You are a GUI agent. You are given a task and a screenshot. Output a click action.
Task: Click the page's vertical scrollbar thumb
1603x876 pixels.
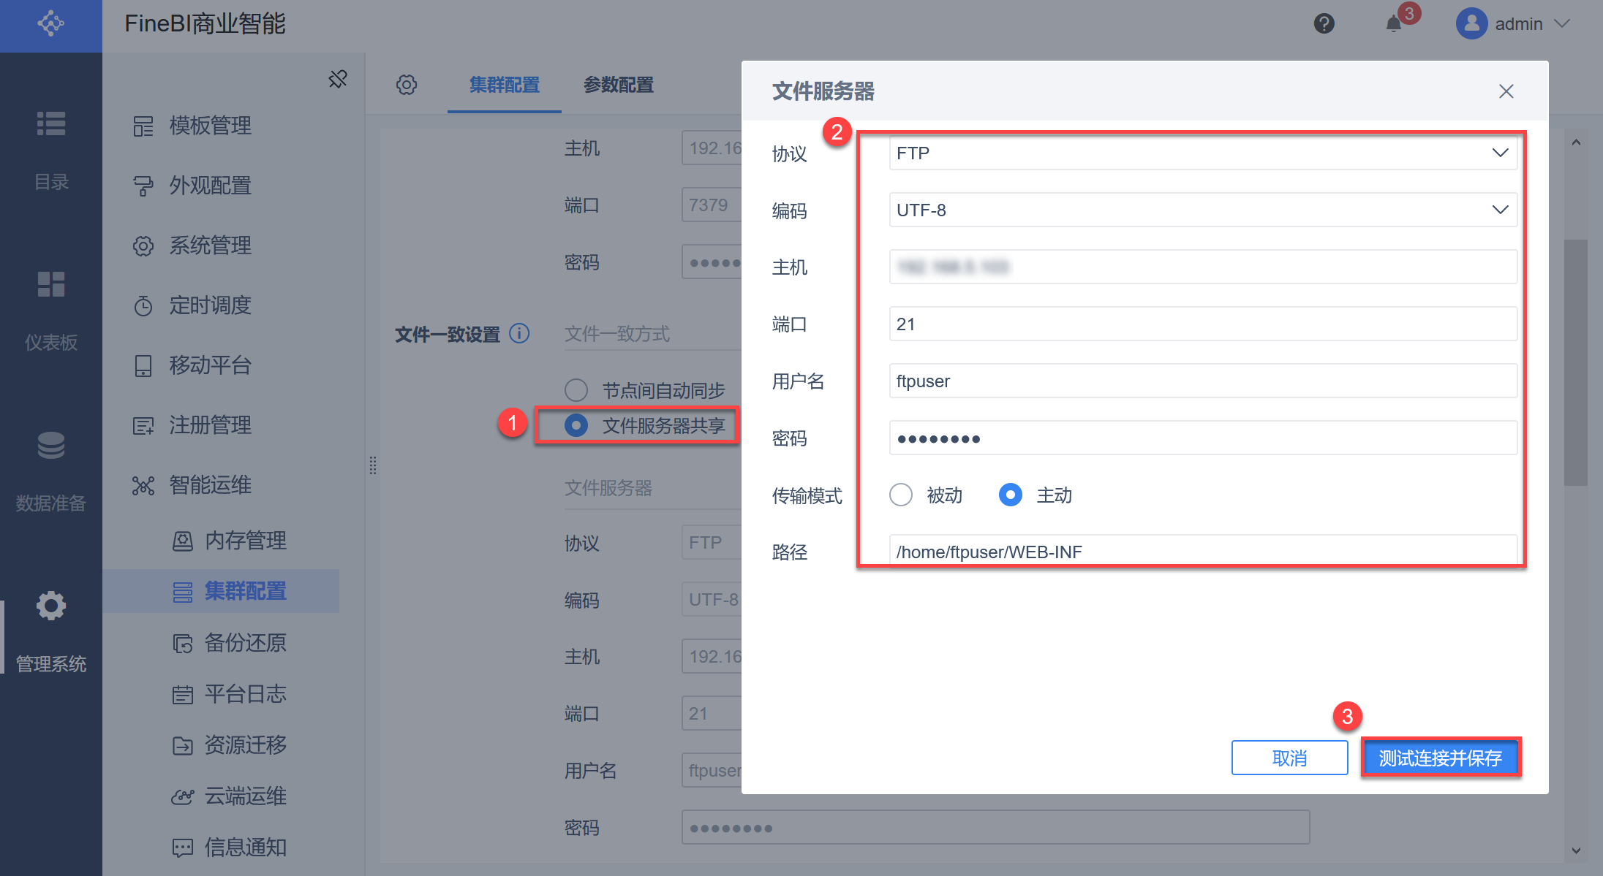click(x=1576, y=362)
